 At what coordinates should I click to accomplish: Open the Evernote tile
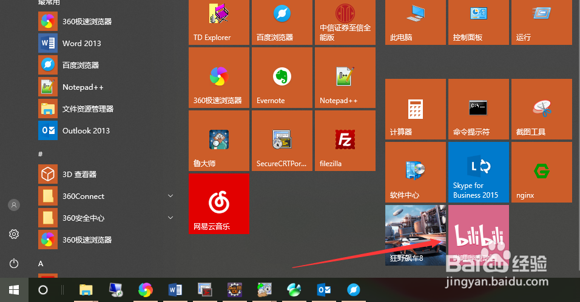[282, 78]
